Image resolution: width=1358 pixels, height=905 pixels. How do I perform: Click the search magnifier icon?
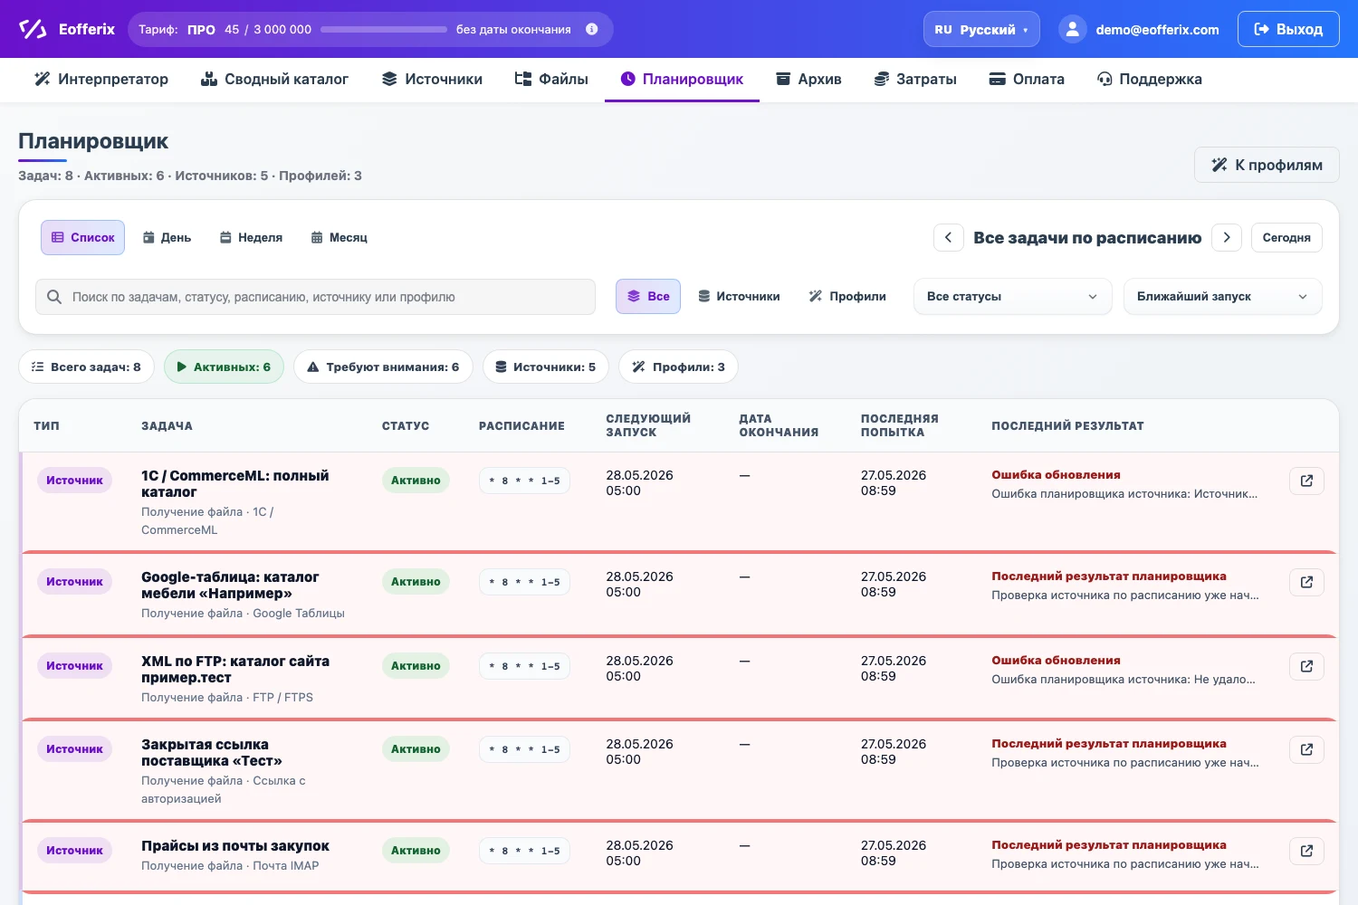click(x=54, y=297)
